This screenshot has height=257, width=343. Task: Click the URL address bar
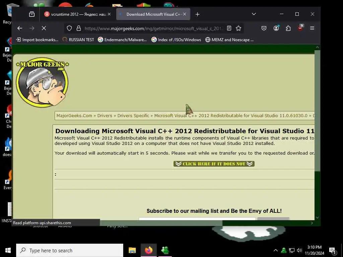point(153,28)
